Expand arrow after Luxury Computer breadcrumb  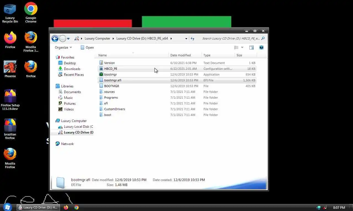113,38
